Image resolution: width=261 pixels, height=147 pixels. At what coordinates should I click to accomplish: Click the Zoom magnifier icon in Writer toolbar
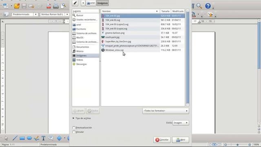point(199,6)
